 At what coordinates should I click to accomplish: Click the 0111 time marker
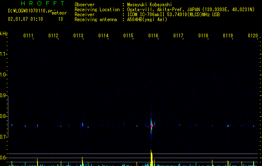point(28,36)
